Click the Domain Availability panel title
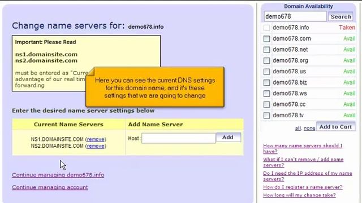The width and height of the screenshot is (362, 203). click(308, 6)
